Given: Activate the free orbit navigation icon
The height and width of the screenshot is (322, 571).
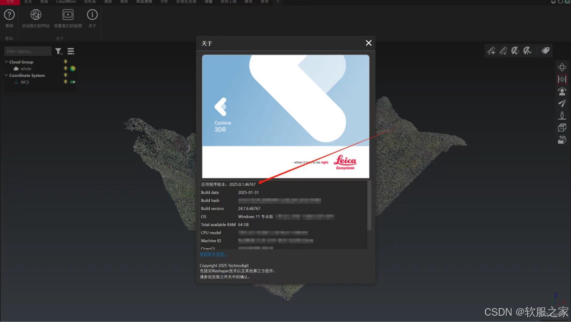Looking at the screenshot, I should (562, 67).
